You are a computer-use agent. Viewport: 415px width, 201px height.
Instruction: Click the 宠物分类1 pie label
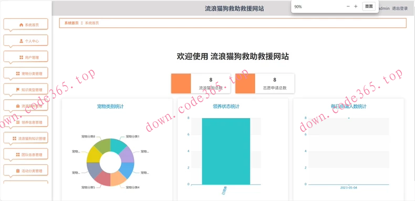click(x=132, y=137)
